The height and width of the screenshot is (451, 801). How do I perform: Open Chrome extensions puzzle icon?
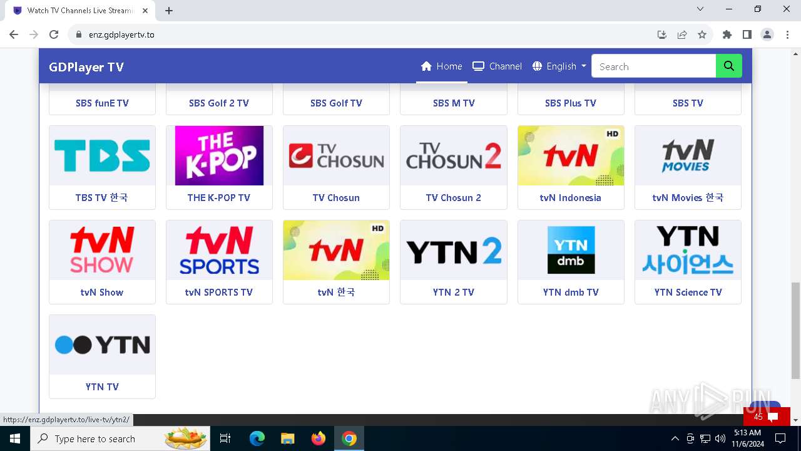(x=727, y=34)
